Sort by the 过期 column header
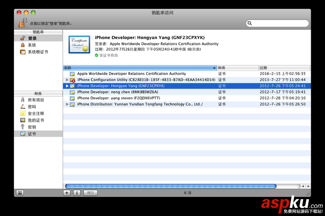This screenshot has width=325, height=216. pos(284,68)
